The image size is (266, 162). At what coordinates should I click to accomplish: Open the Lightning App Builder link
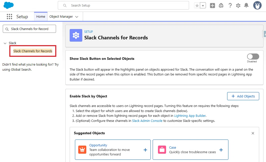point(190,116)
